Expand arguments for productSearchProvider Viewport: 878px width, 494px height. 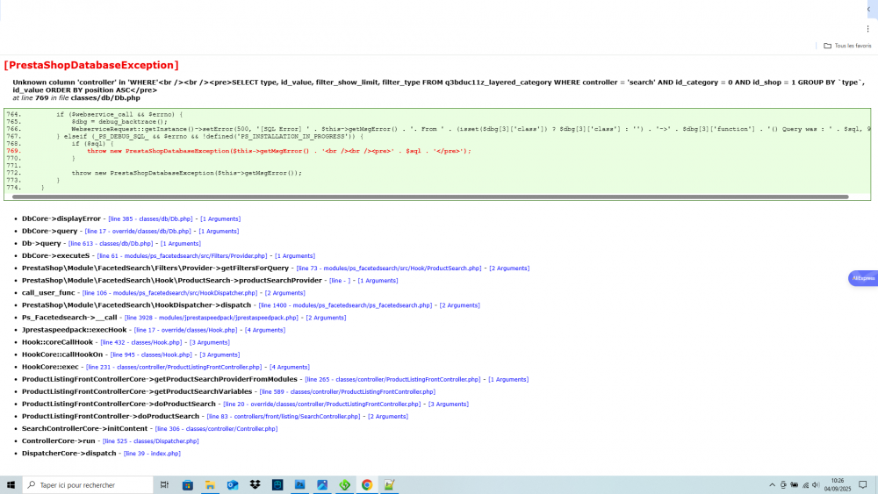[378, 280]
